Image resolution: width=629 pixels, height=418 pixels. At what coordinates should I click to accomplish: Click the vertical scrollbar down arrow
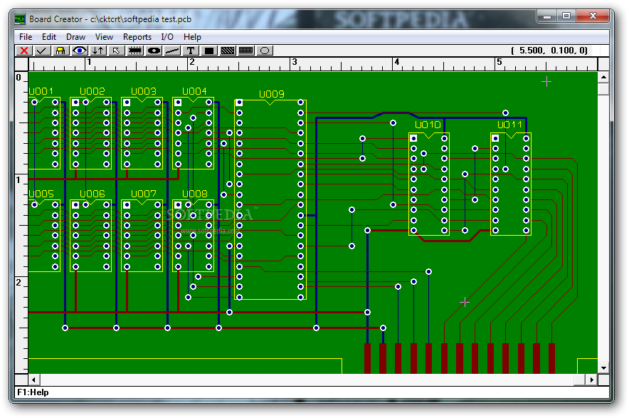click(x=603, y=368)
